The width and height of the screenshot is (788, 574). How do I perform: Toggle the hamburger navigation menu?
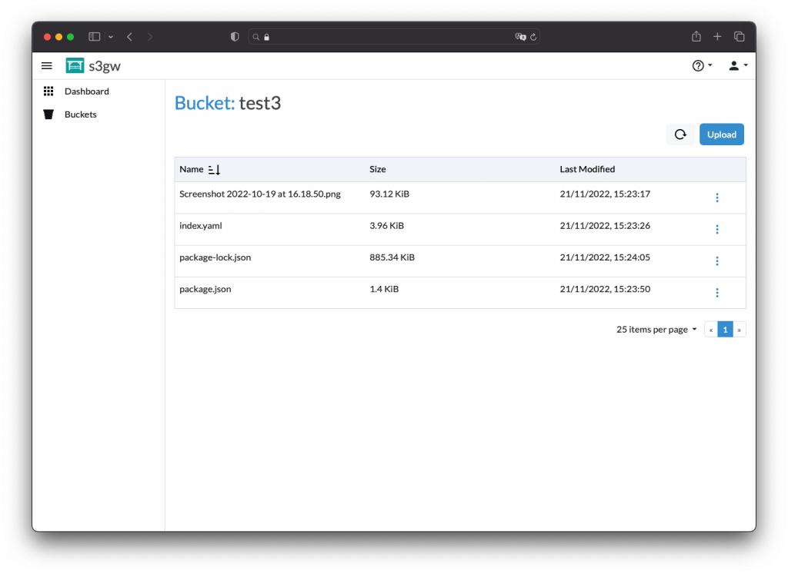(47, 66)
